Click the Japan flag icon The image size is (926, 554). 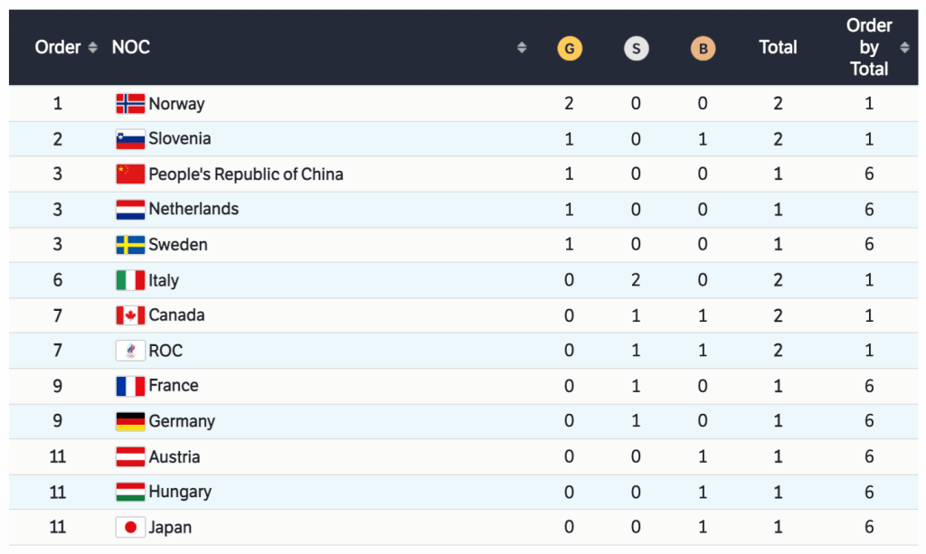(130, 527)
